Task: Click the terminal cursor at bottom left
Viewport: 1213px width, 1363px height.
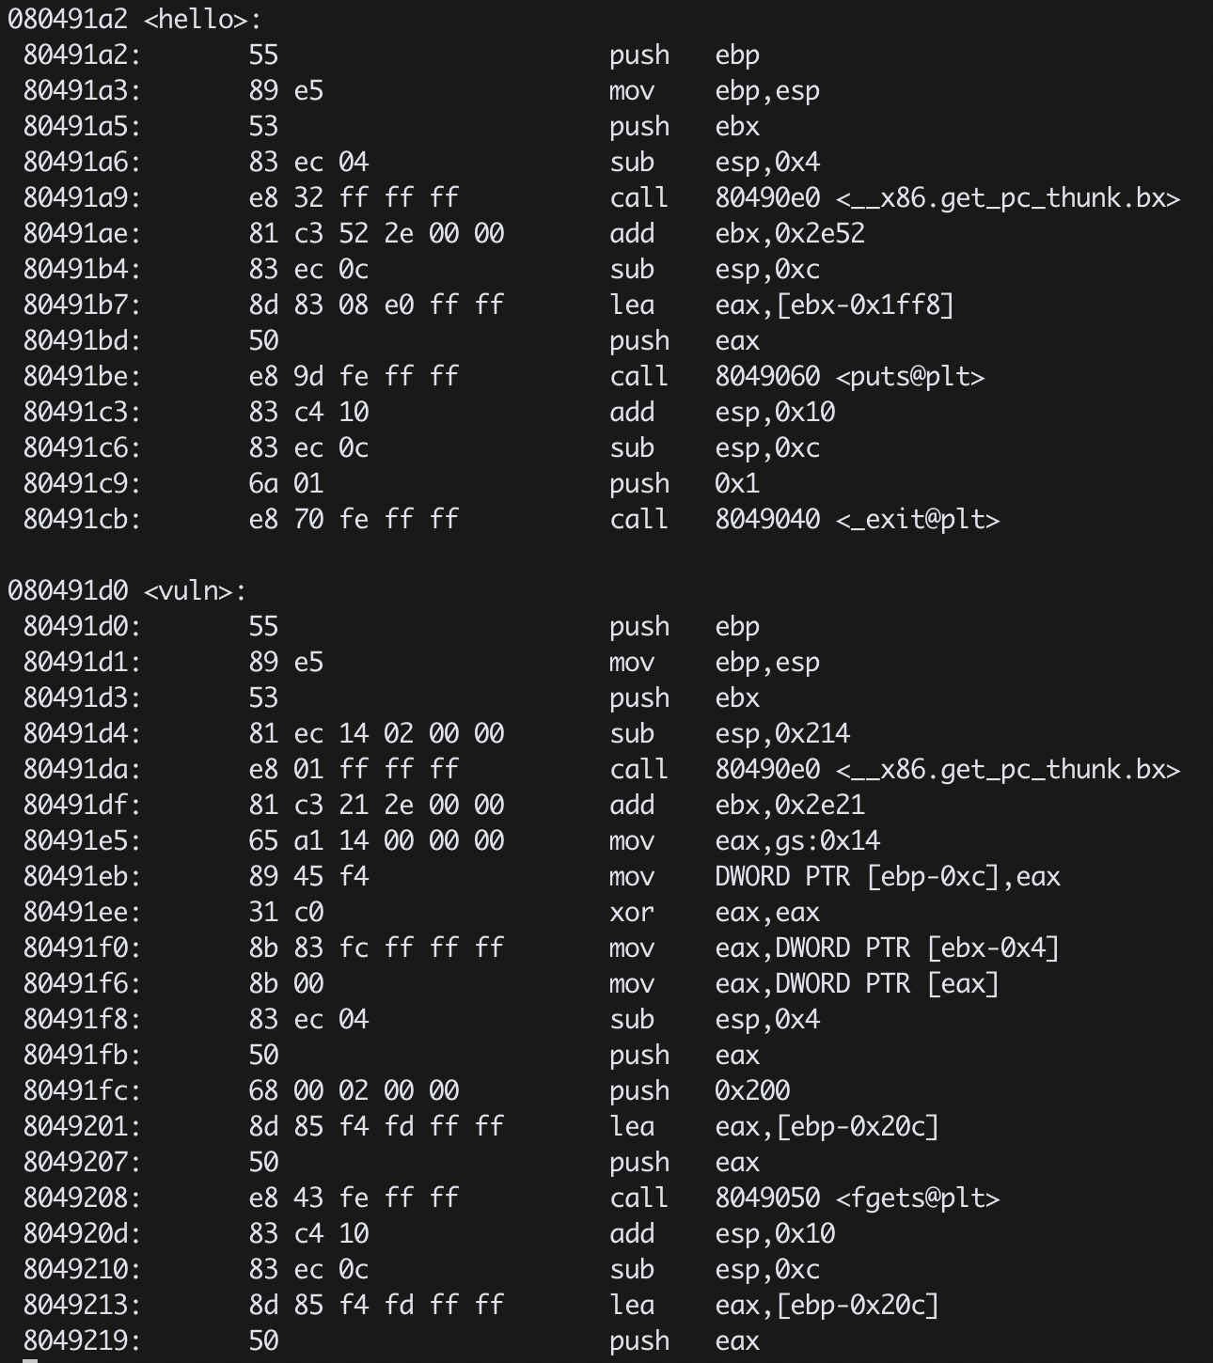Action: point(30,1359)
